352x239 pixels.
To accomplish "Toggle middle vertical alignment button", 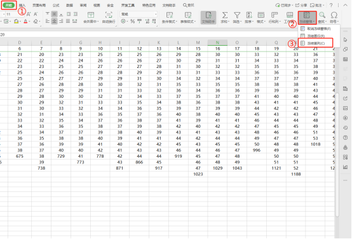I will pyautogui.click(x=55, y=14).
